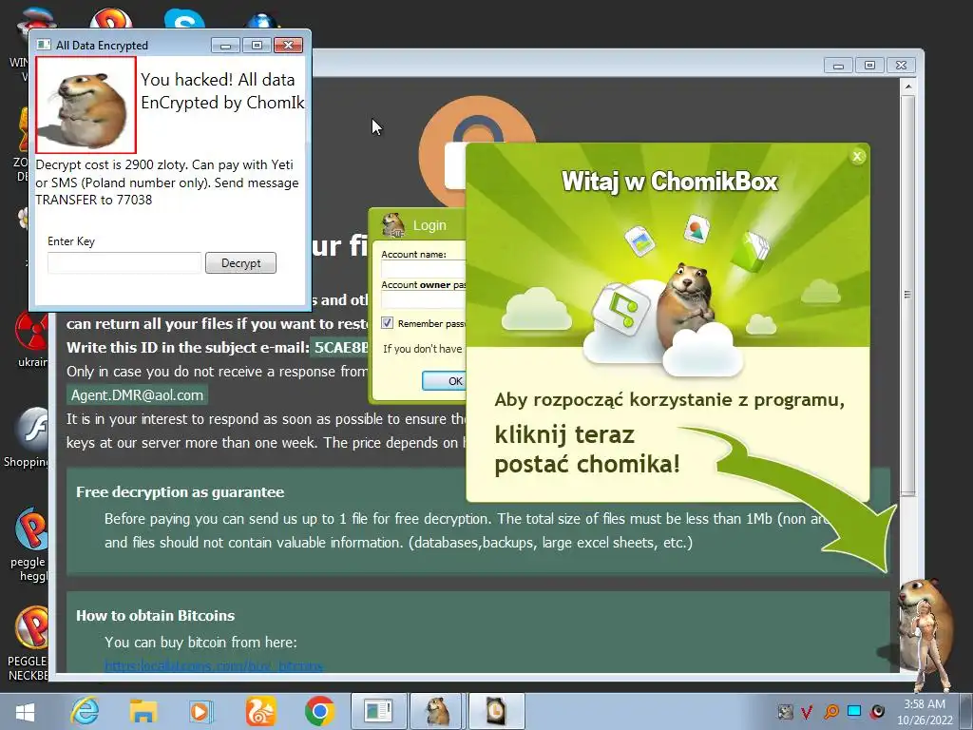The height and width of the screenshot is (730, 973).
Task: Click the Free decryption as guarantee heading
Action: point(180,492)
